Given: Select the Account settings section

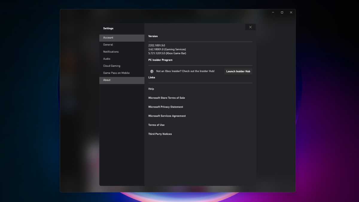Looking at the screenshot, I should pyautogui.click(x=108, y=37).
